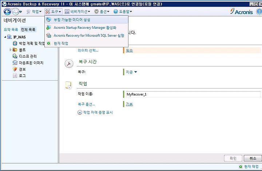Viewport: 262px width, 171px height.
Task: Click the 네비게이션 panel icon in the toolbar
Action: (x=67, y=12)
